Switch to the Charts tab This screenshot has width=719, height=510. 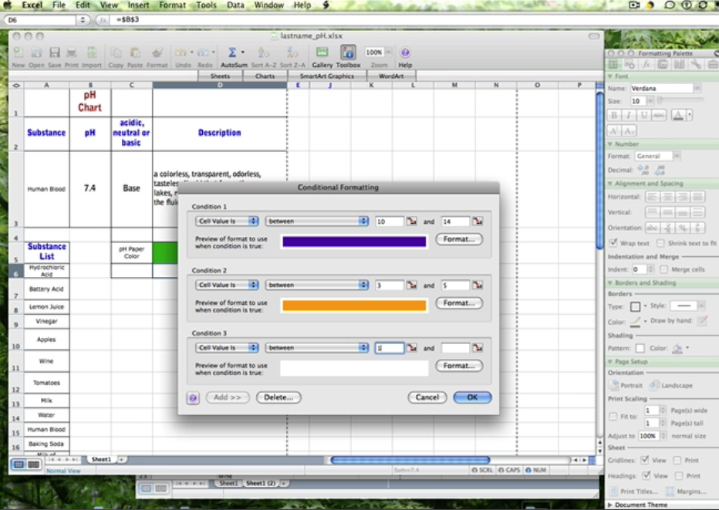(265, 76)
